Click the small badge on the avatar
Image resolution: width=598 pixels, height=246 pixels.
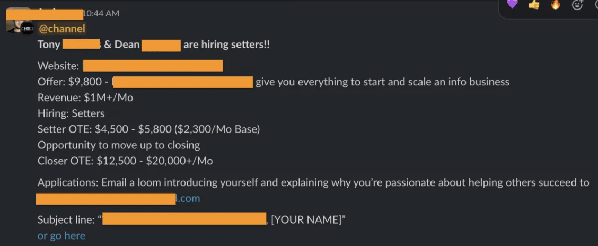pyautogui.click(x=27, y=29)
